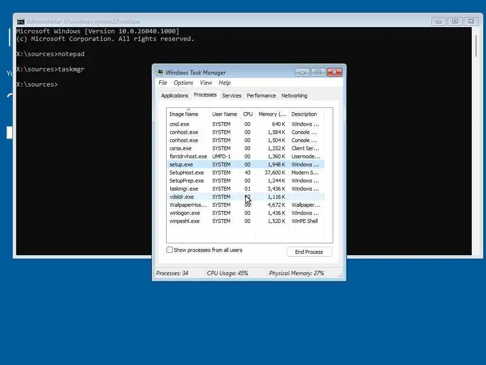Select the winpeshl.exe process
486x365 pixels.
coord(245,221)
